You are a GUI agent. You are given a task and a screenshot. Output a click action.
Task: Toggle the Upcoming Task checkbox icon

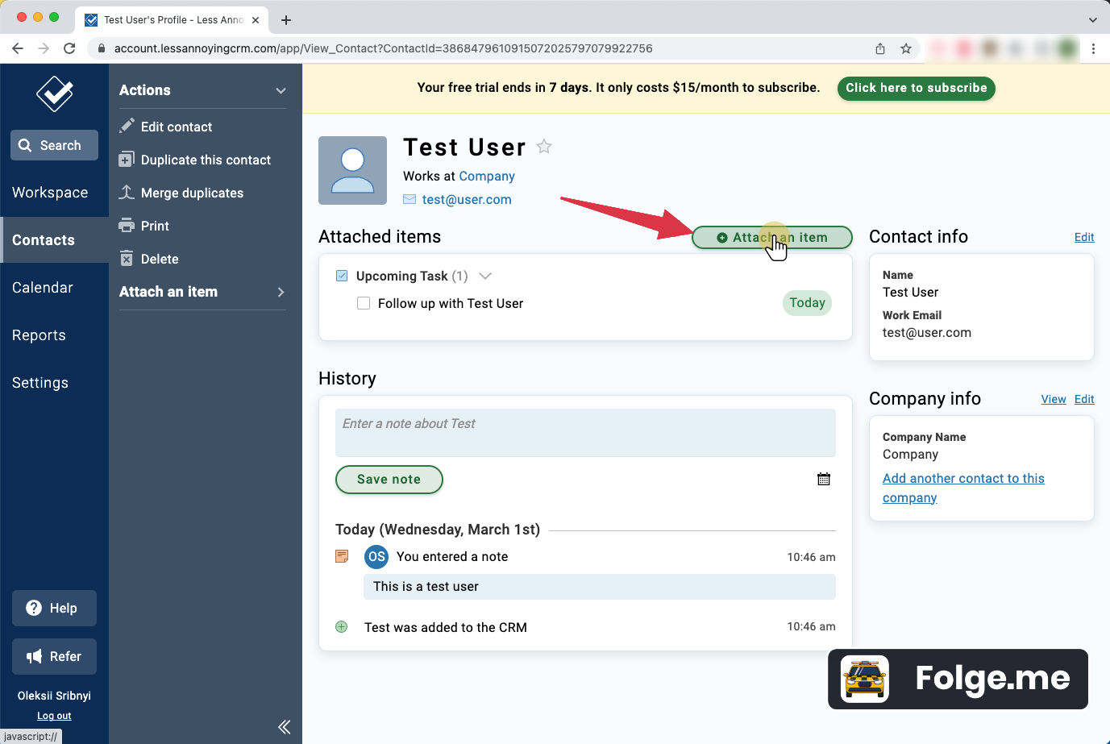tap(342, 276)
